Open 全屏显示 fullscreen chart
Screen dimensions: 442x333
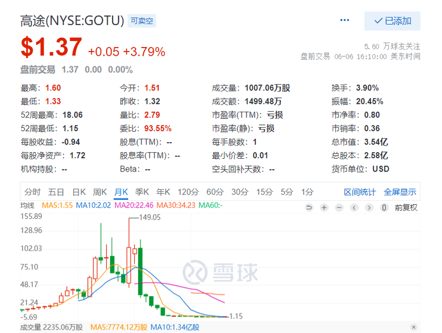tap(399, 192)
